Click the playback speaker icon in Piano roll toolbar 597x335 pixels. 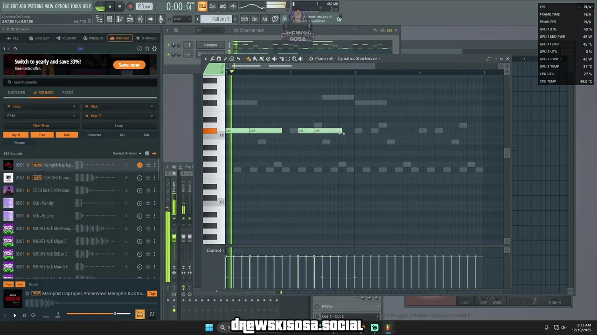(301, 59)
